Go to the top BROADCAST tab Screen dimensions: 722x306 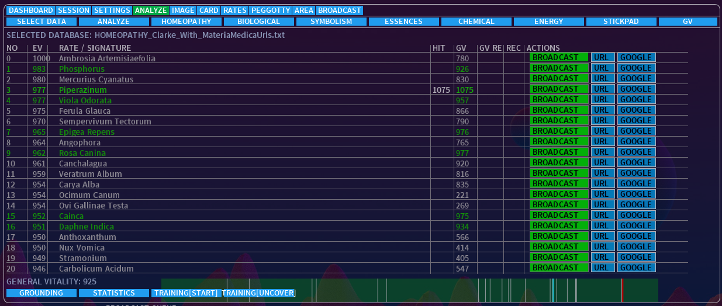[x=339, y=11]
